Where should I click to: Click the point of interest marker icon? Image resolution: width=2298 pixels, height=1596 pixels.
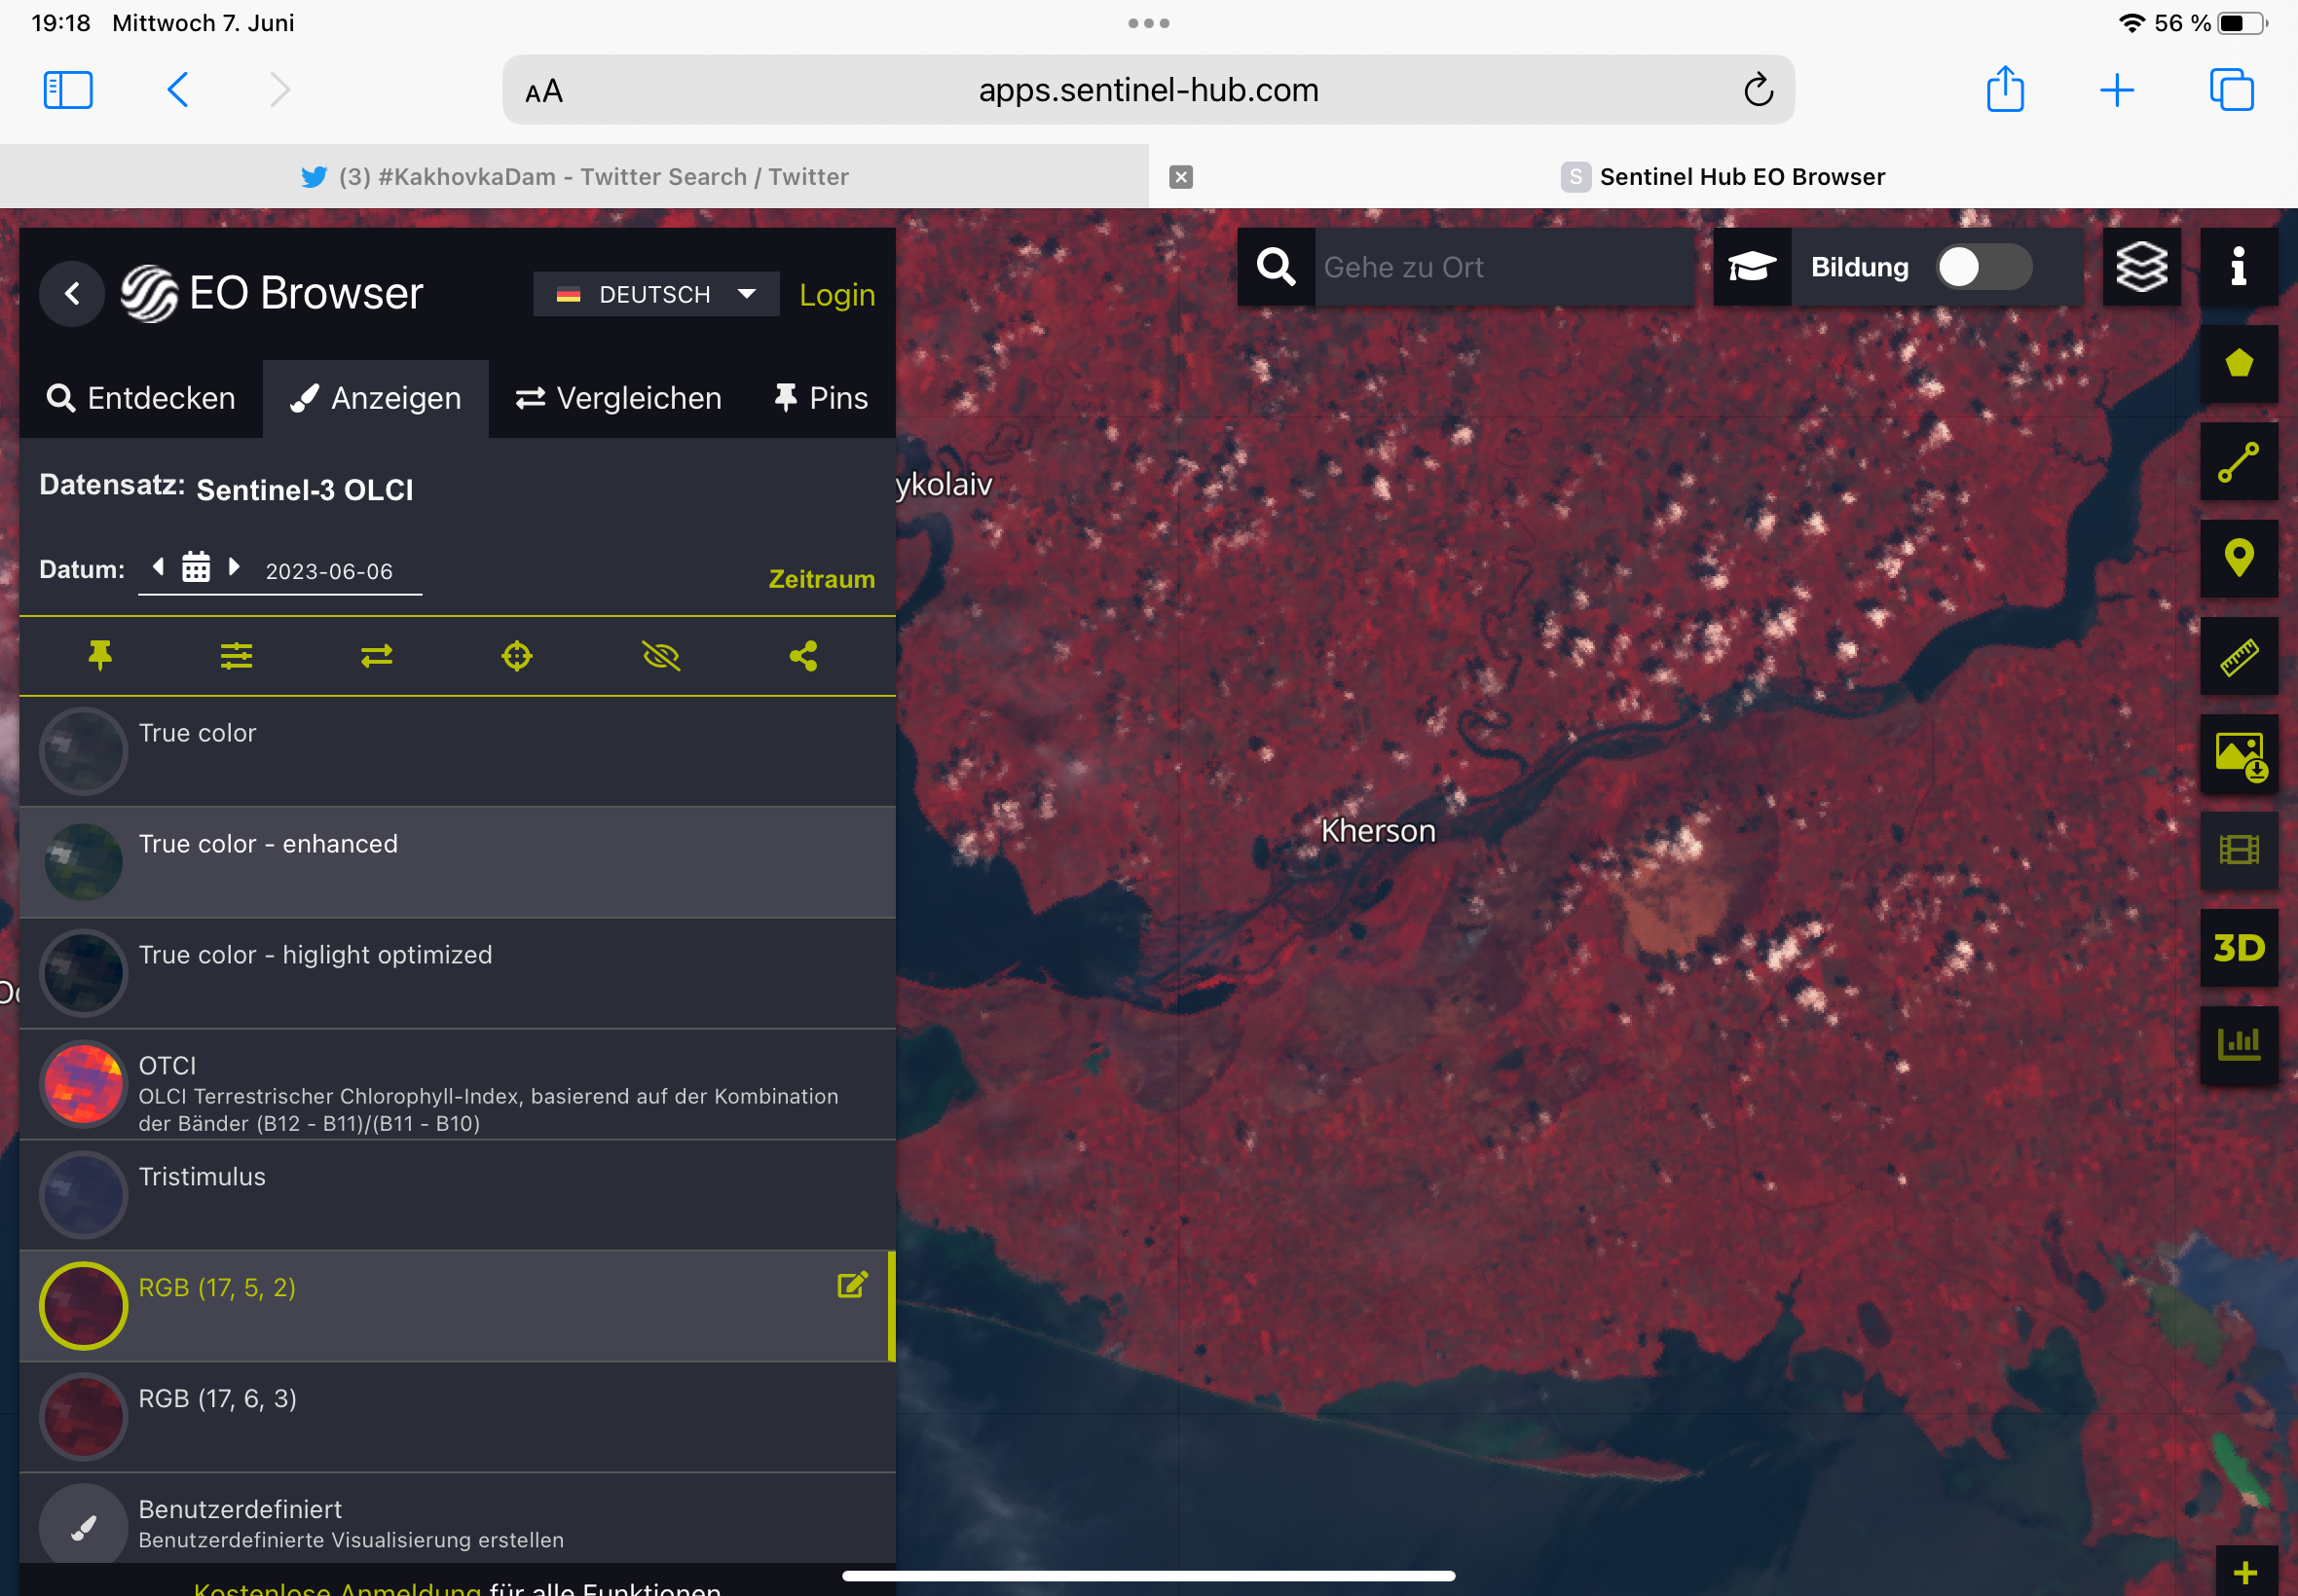tap(2238, 558)
